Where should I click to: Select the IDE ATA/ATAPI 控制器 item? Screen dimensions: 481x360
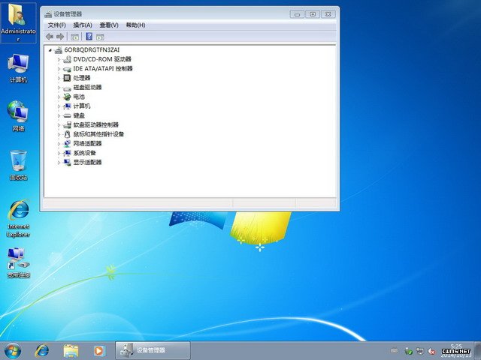coord(102,68)
